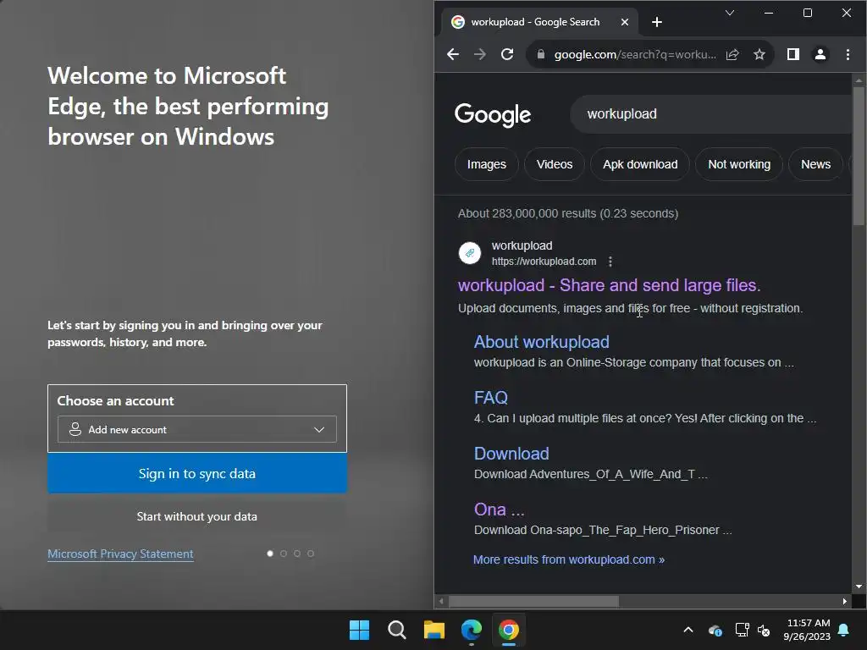Open taskbar Search

[x=396, y=630]
